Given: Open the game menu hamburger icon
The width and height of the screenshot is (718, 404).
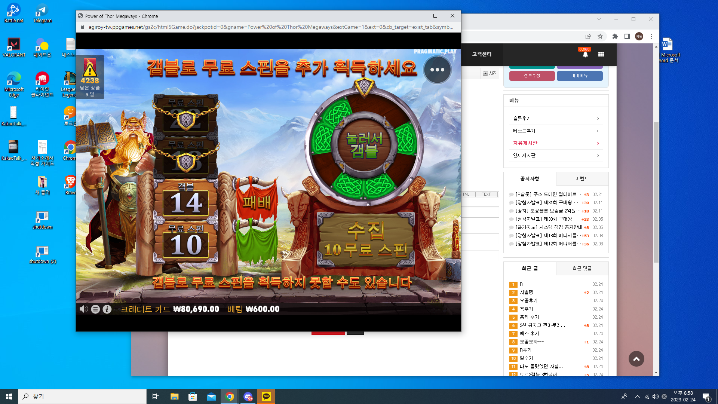Looking at the screenshot, I should (x=95, y=309).
